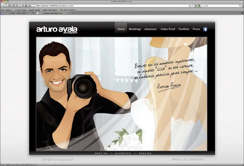Click the EMOTIVA tagline text

click(101, 153)
